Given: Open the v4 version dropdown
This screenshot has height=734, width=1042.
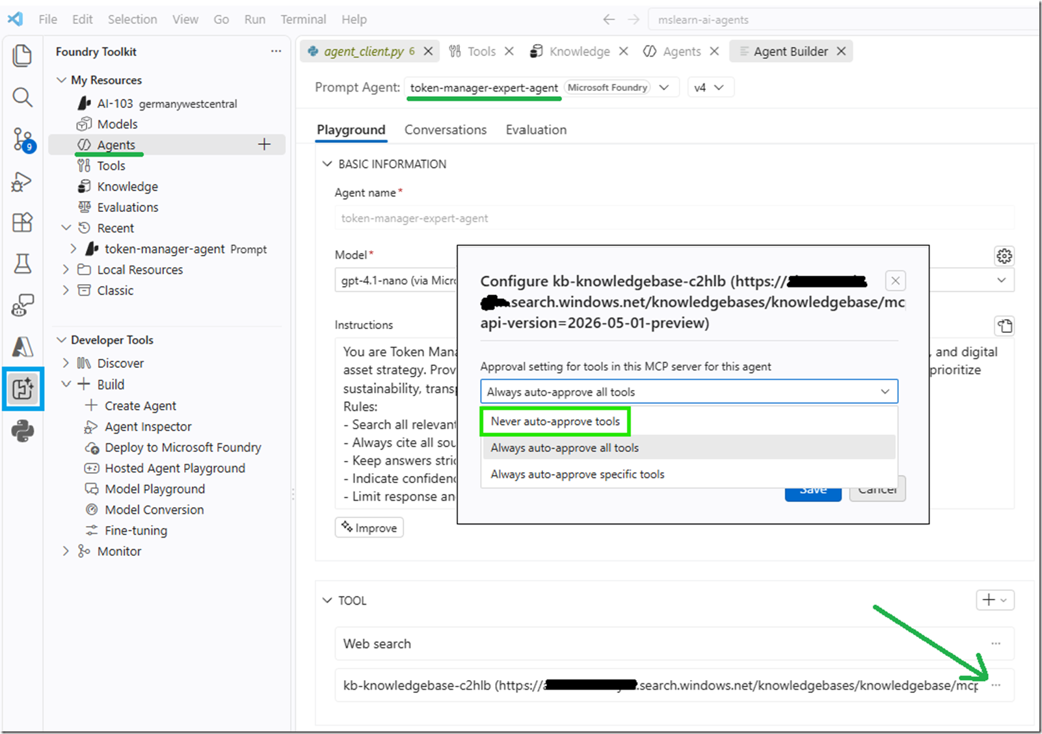Looking at the screenshot, I should pos(711,87).
